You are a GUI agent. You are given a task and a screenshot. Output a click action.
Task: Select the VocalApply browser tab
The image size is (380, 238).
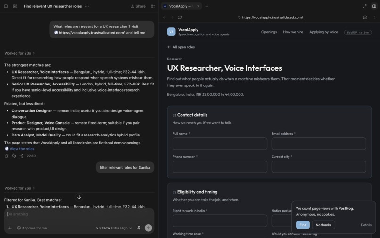[181, 6]
